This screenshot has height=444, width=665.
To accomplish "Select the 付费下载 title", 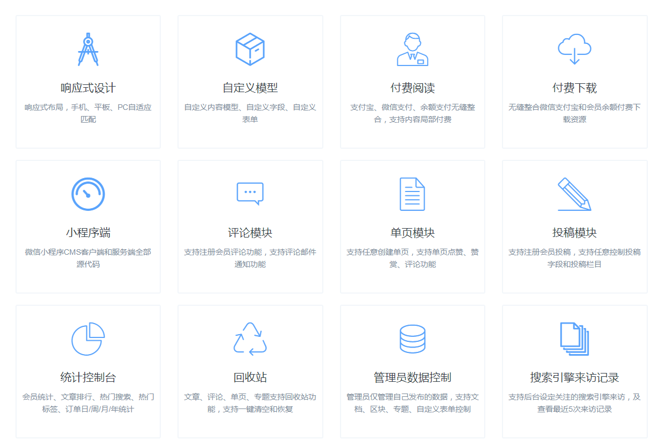I will pos(575,88).
